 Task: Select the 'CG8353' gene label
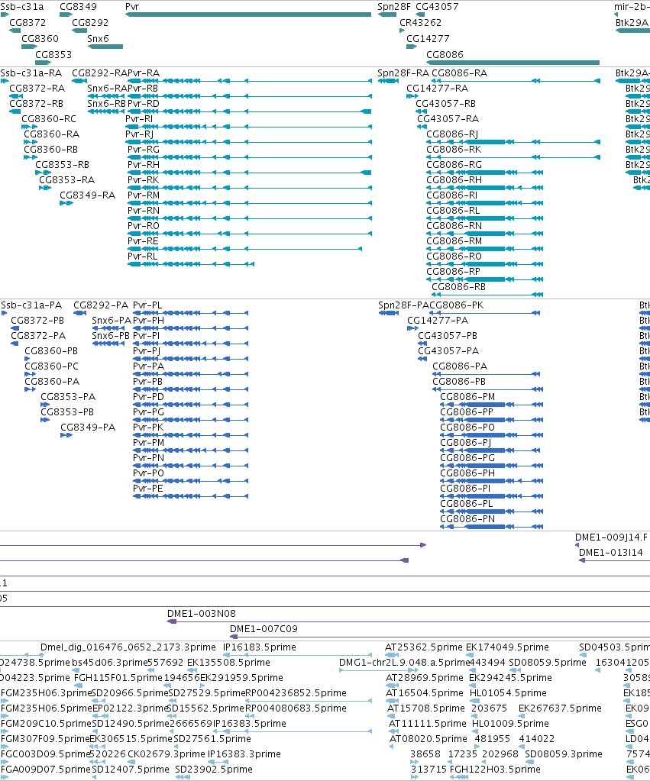[53, 55]
